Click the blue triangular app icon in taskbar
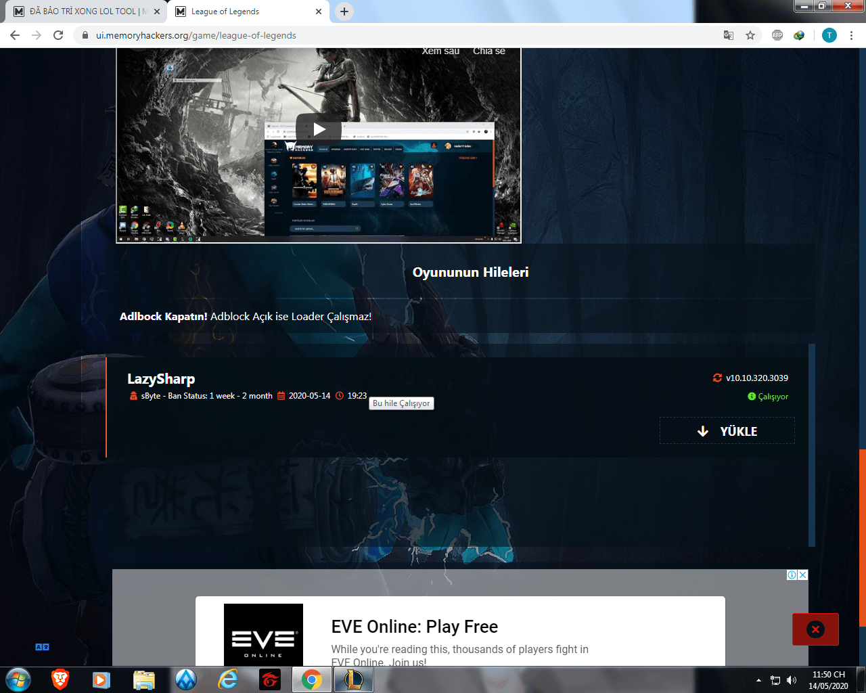 click(186, 679)
